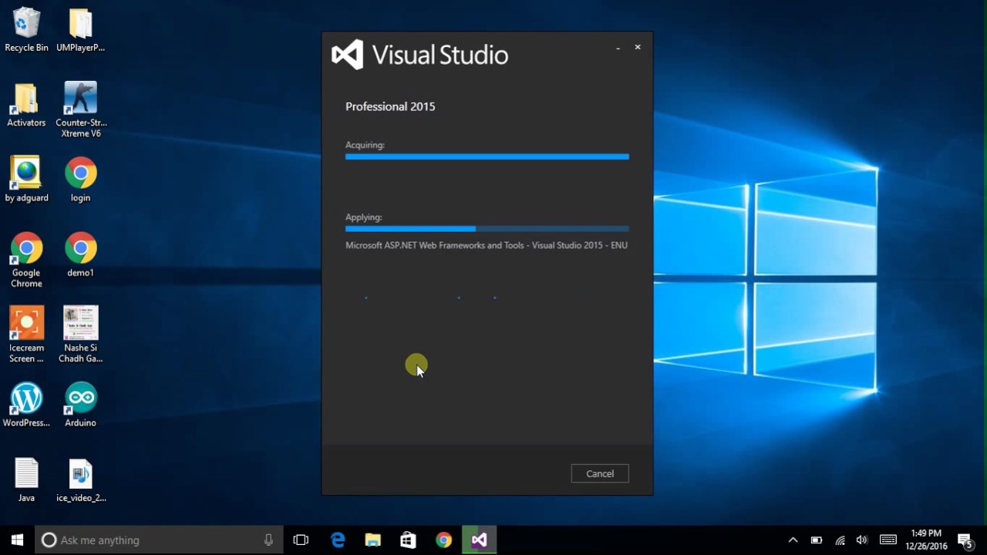Select the 'demo1' Chrome shortcut
Image resolution: width=987 pixels, height=555 pixels.
[x=80, y=254]
